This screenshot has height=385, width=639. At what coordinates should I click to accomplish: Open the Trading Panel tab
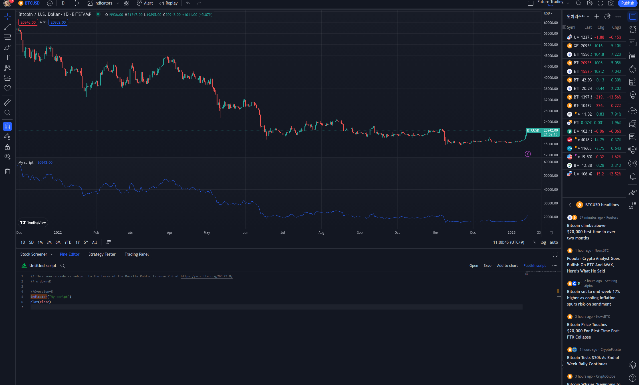click(x=136, y=254)
